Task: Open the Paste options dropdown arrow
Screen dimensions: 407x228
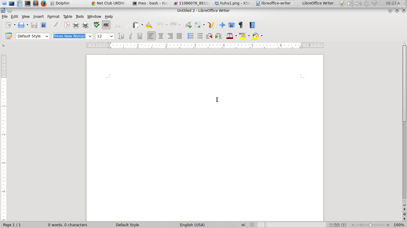Action: (142, 25)
